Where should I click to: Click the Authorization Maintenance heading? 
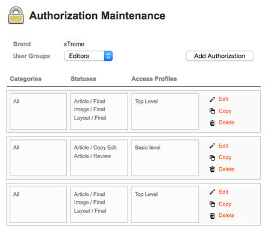[x=97, y=16]
